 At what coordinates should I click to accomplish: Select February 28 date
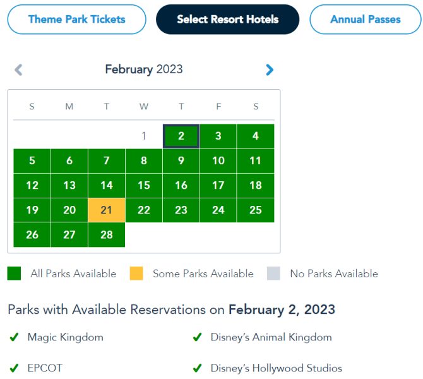click(x=106, y=235)
